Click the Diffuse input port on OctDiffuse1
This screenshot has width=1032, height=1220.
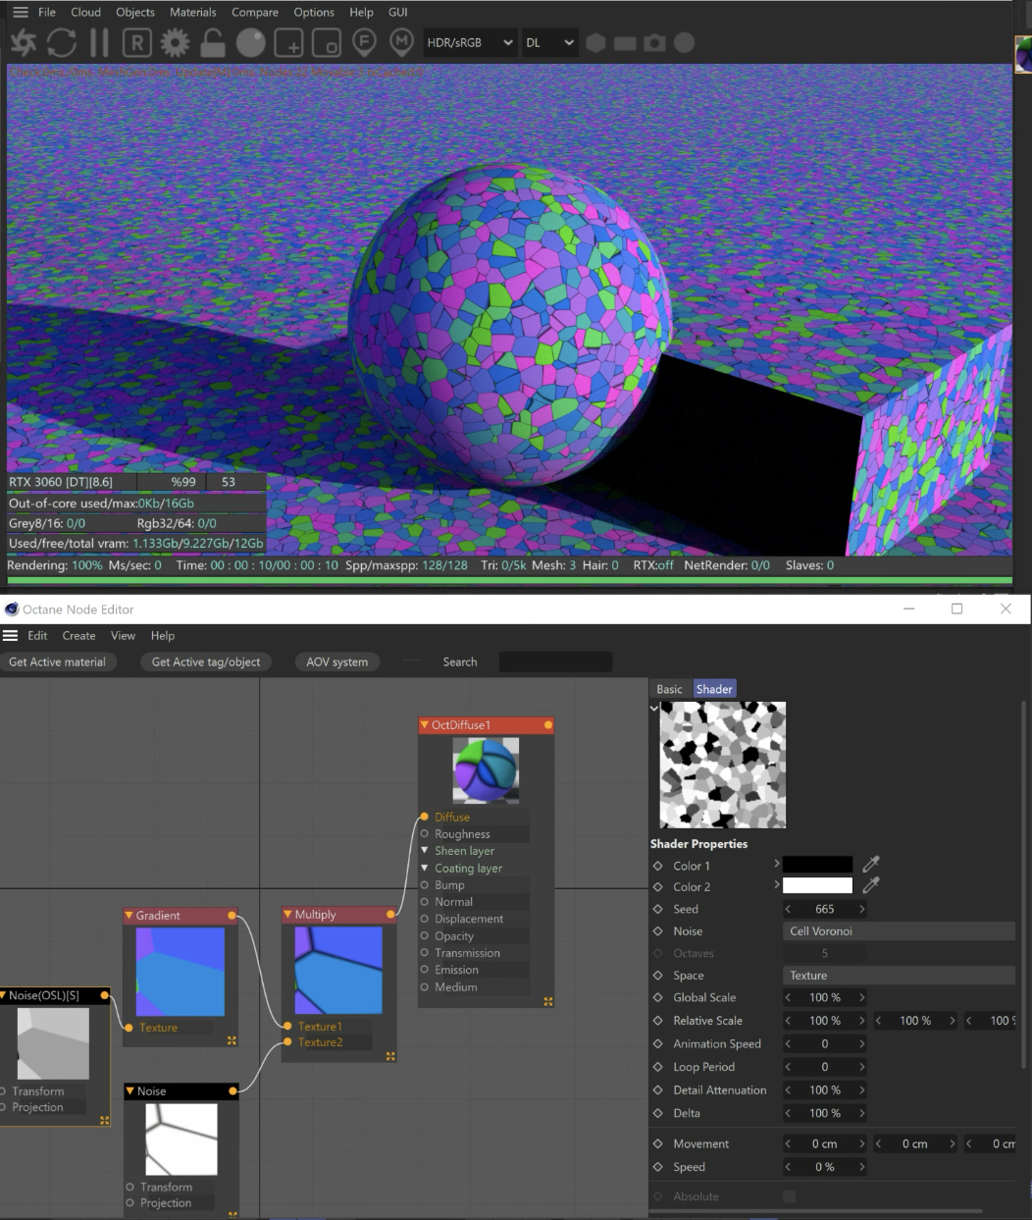tap(424, 817)
